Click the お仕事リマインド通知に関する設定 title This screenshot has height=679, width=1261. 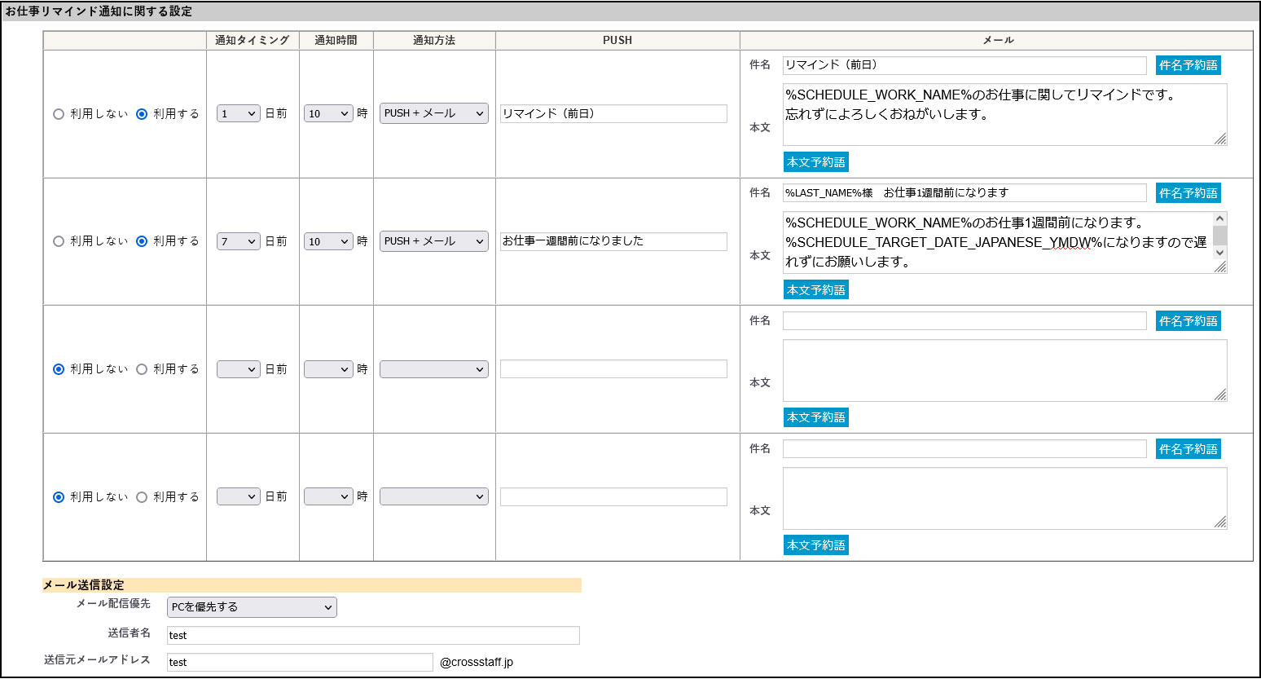pyautogui.click(x=99, y=11)
